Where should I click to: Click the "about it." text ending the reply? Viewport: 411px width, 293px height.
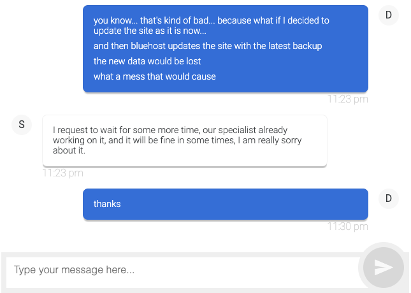tap(69, 151)
